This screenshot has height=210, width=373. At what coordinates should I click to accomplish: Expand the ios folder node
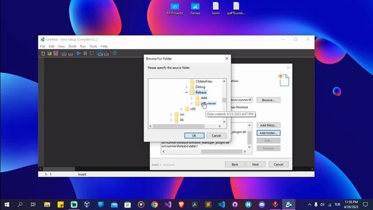point(171,114)
